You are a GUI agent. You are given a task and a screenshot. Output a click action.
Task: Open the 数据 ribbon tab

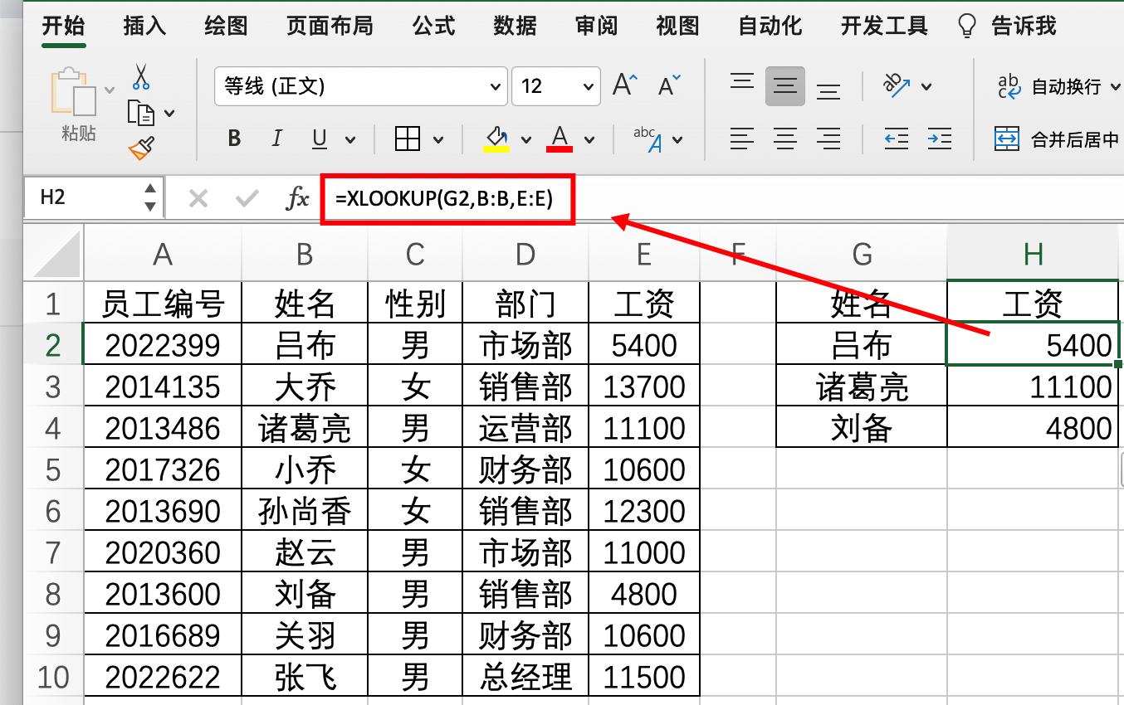coord(516,26)
